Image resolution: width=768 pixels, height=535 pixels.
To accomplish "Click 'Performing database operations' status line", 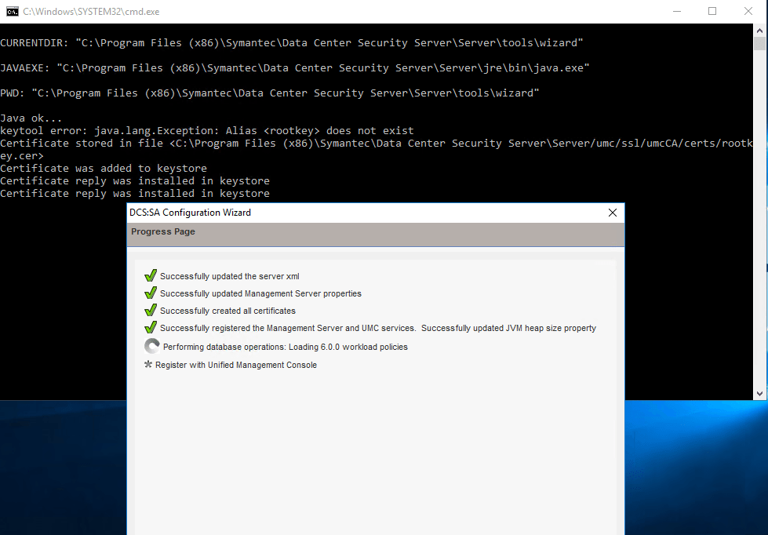I will [285, 347].
